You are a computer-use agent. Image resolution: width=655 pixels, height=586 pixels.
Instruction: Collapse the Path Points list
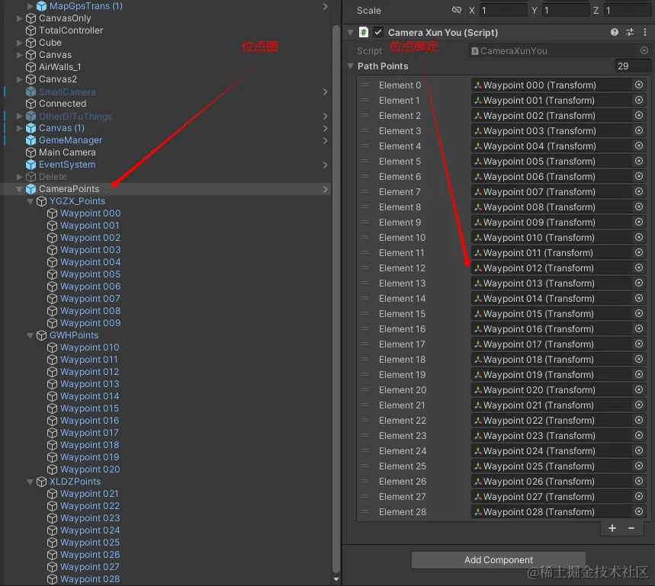pyautogui.click(x=351, y=66)
